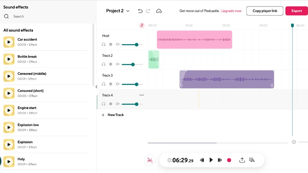Click the Export button
308x173 pixels.
click(x=296, y=11)
